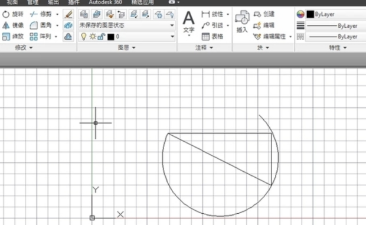Select the Mirror (镜像) tool
The image size is (366, 225).
click(x=13, y=25)
